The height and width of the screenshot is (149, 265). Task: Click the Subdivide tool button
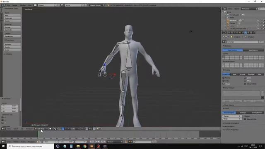[12, 30]
